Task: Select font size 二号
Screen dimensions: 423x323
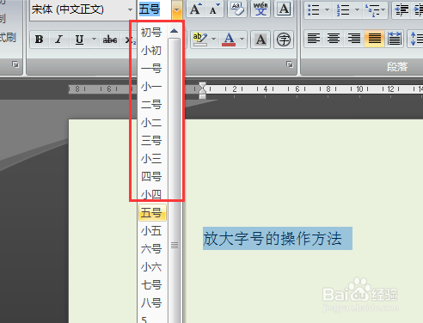Action: coord(152,105)
